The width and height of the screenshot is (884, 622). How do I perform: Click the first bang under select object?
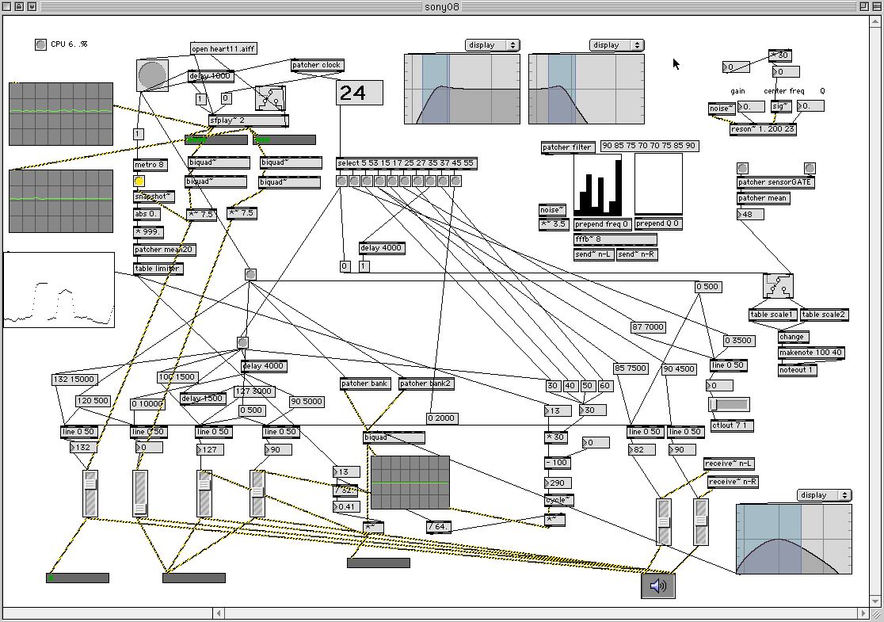[341, 181]
